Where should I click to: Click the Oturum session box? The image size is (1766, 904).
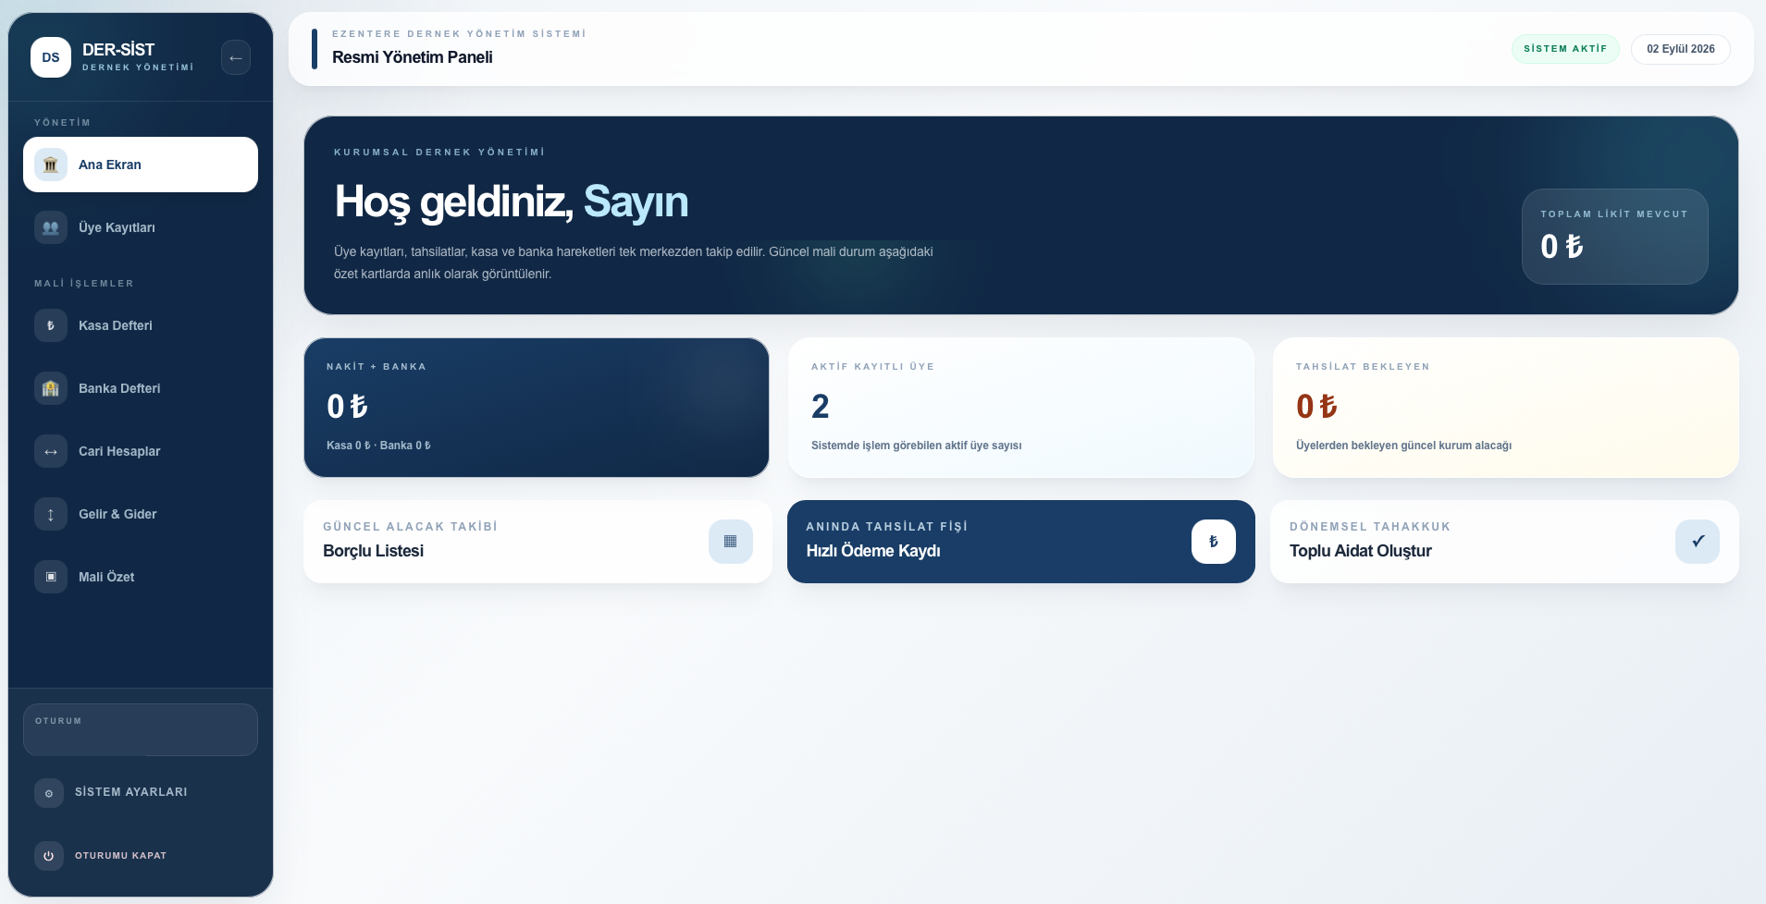click(141, 729)
